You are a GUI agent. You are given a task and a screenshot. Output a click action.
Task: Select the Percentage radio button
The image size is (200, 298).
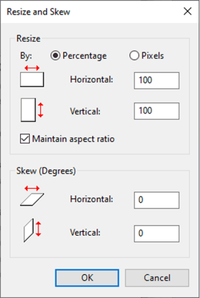pos(56,55)
